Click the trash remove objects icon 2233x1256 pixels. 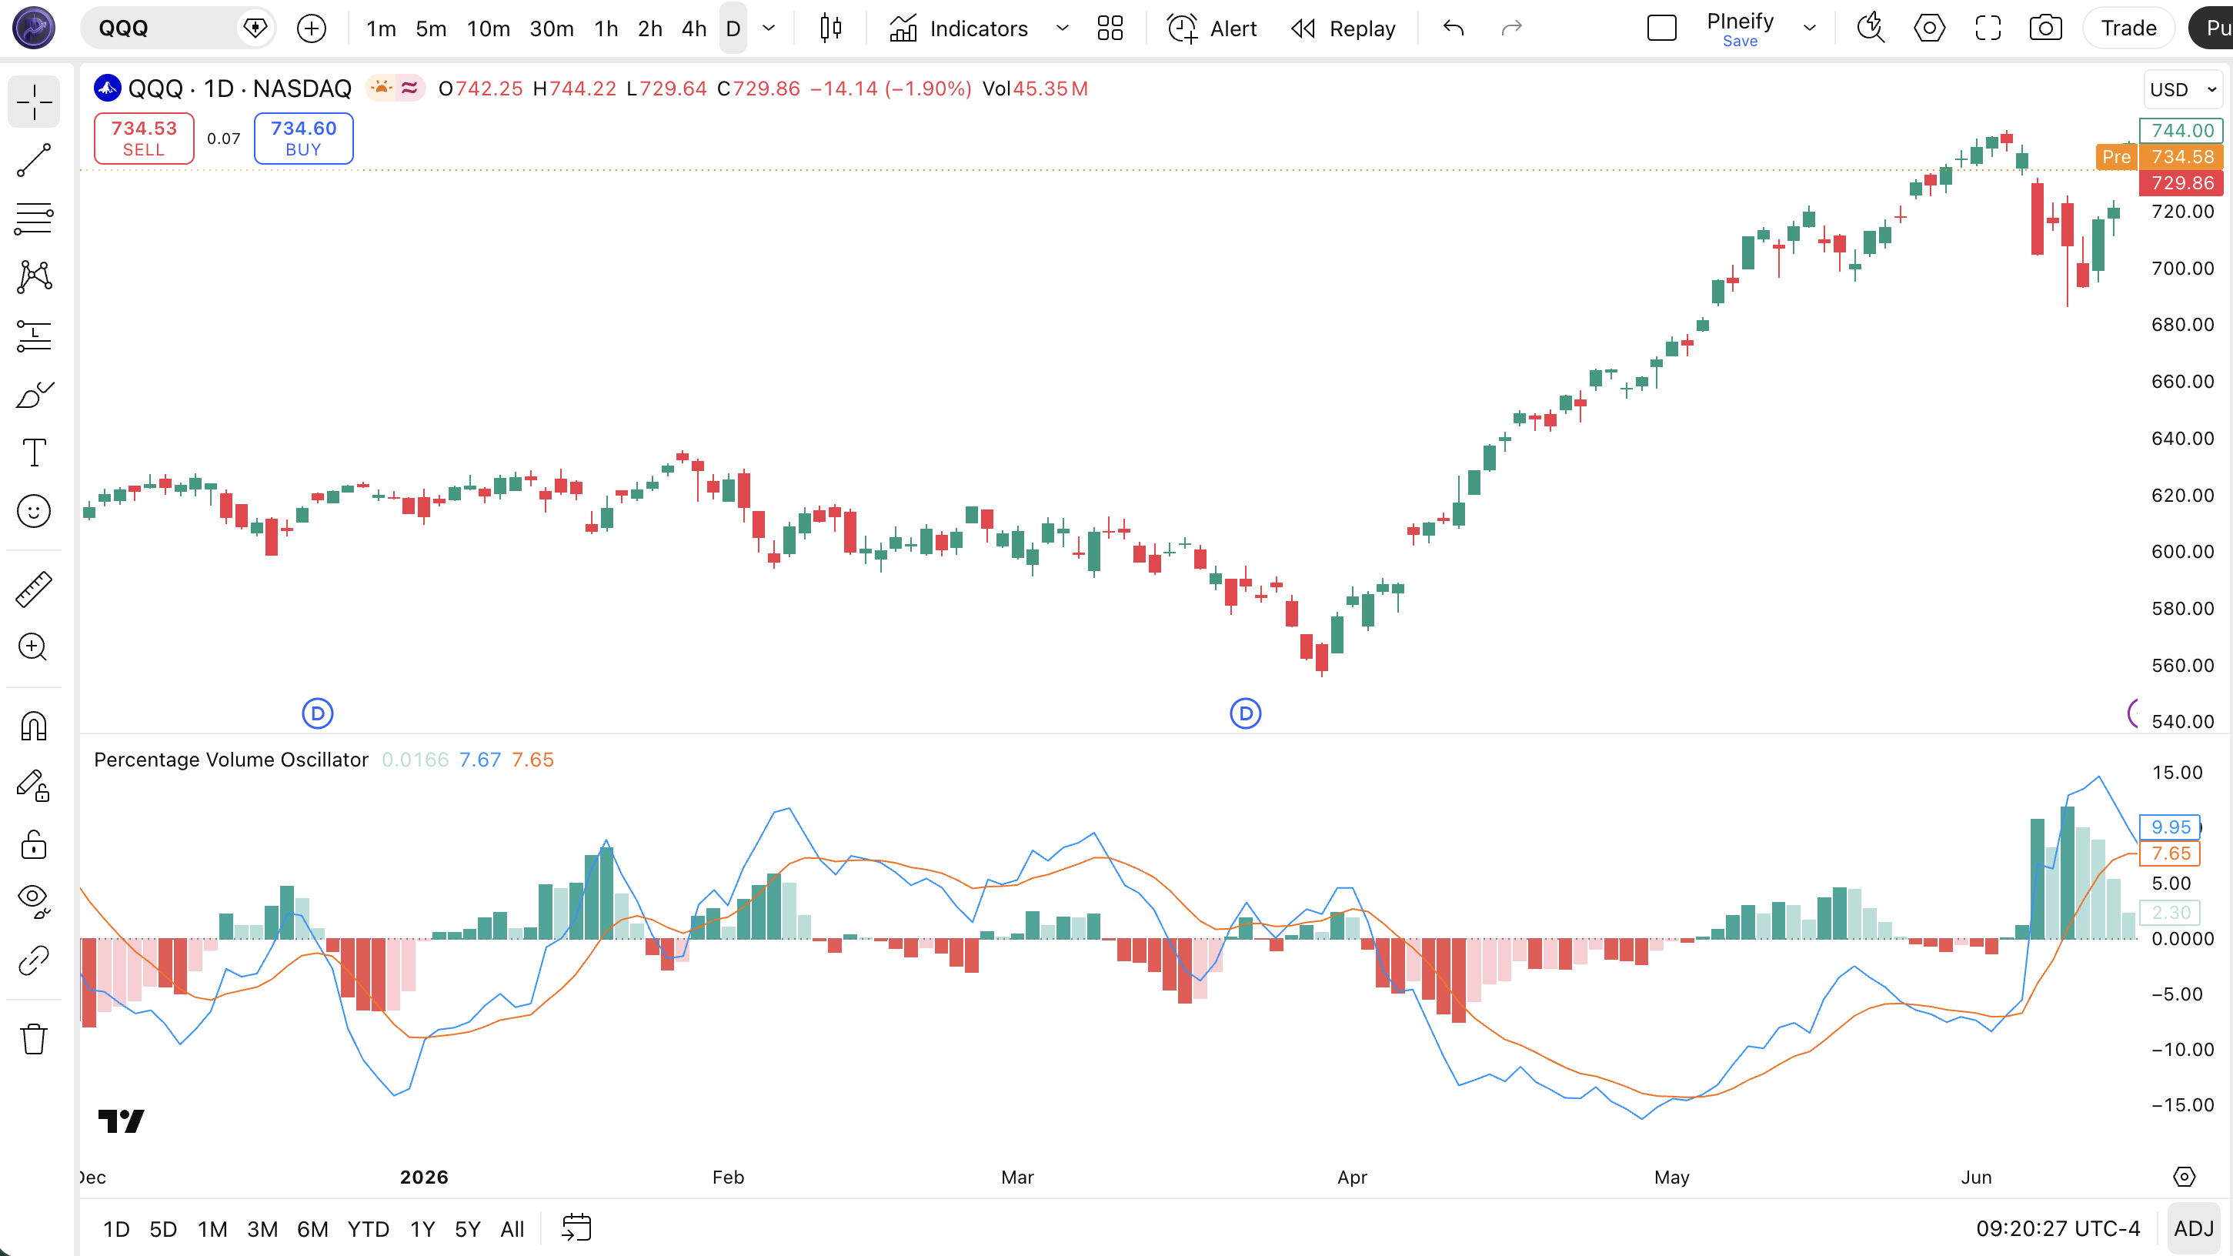click(34, 1038)
